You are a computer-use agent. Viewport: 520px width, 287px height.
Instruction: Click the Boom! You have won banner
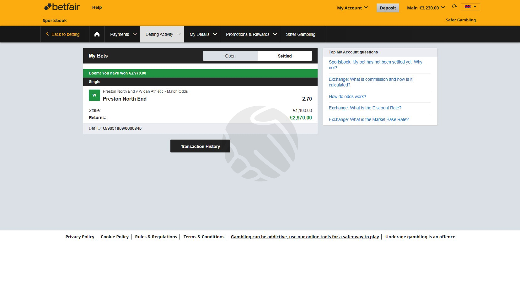(200, 73)
